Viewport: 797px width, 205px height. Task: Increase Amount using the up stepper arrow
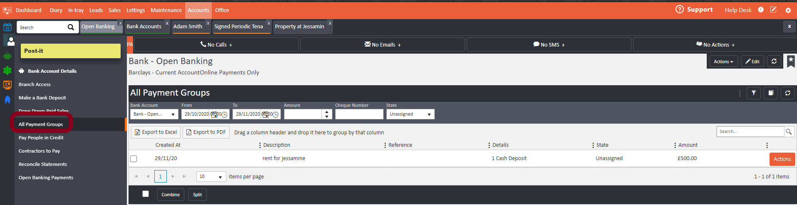pyautogui.click(x=327, y=112)
